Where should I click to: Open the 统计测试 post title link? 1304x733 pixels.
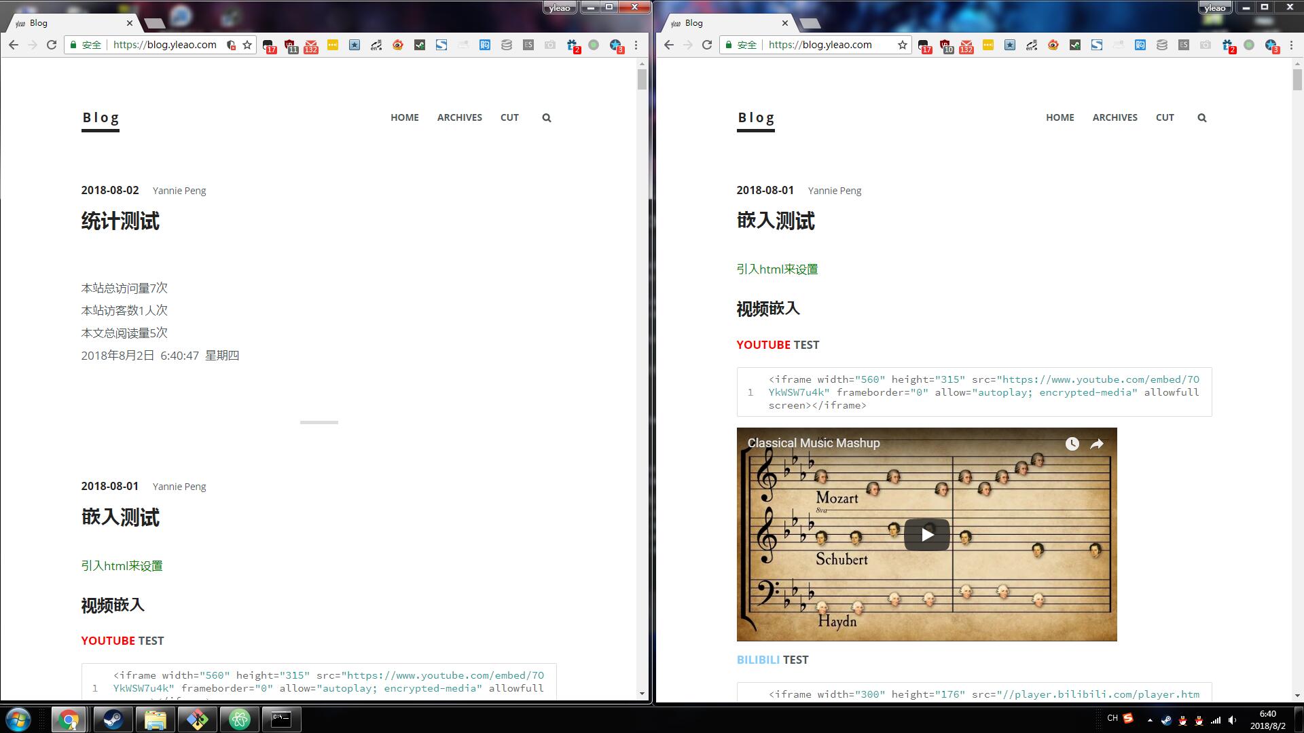coord(120,221)
